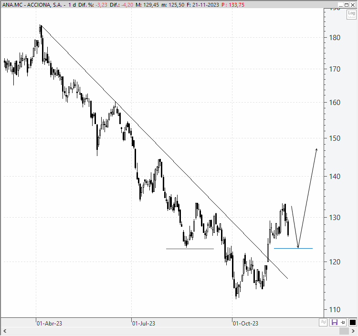Click the Dif. value -4,20
Viewport: 358px width, 336px height.
[127, 5]
